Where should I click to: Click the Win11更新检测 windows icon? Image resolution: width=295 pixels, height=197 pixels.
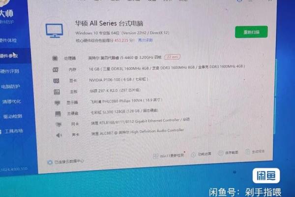click(155, 156)
